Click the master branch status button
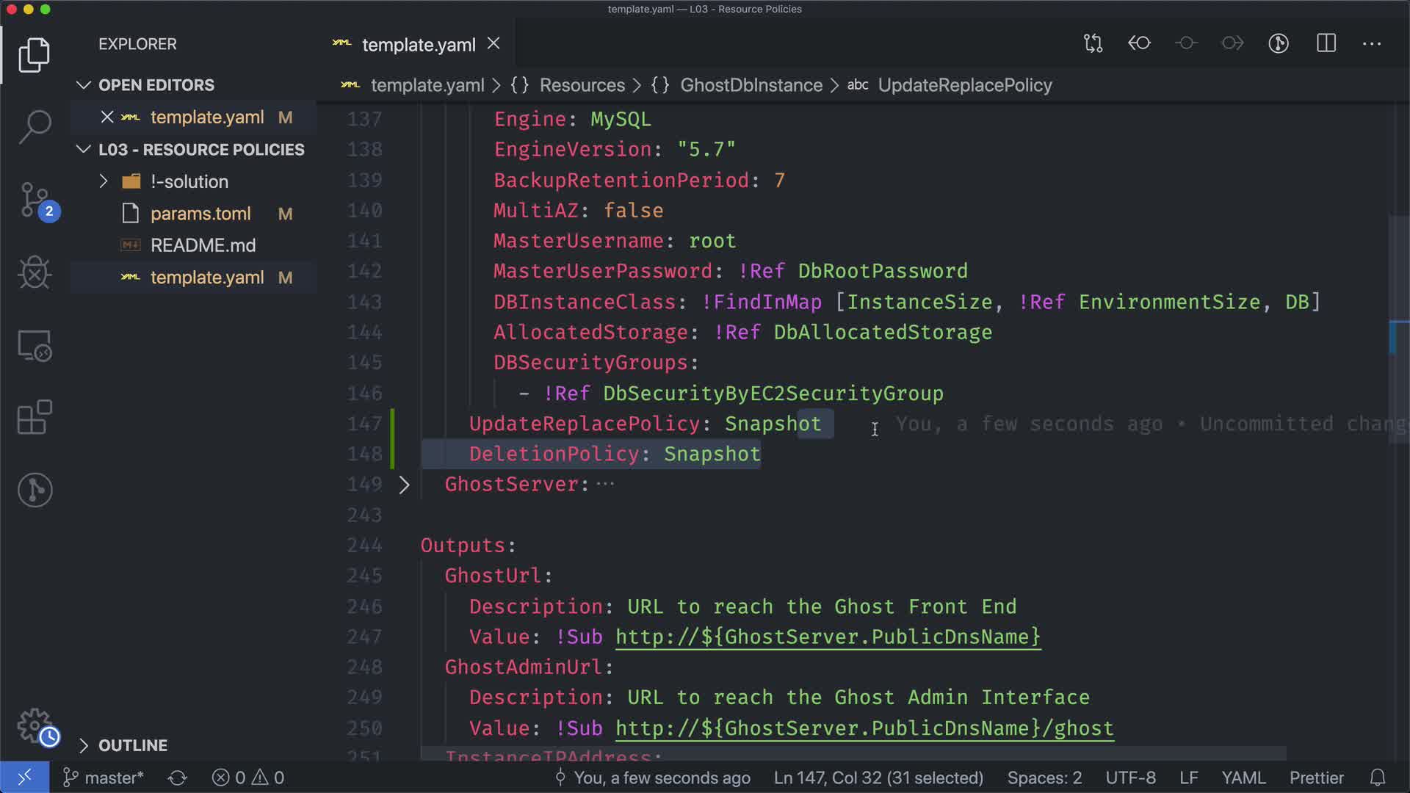The height and width of the screenshot is (793, 1410). [x=104, y=778]
